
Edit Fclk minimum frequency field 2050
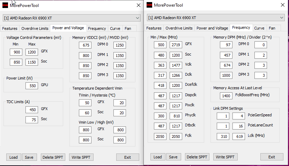160,136
